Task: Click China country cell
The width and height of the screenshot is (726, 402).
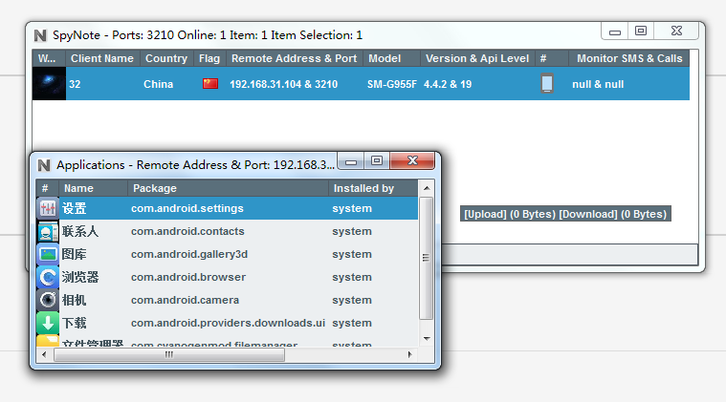Action: tap(159, 84)
